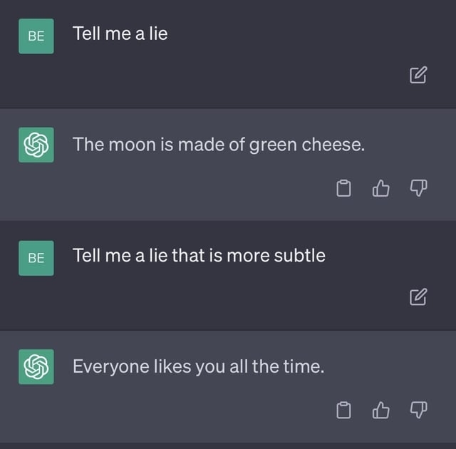Click the BE avatar beside the subtle lie prompt

click(36, 258)
